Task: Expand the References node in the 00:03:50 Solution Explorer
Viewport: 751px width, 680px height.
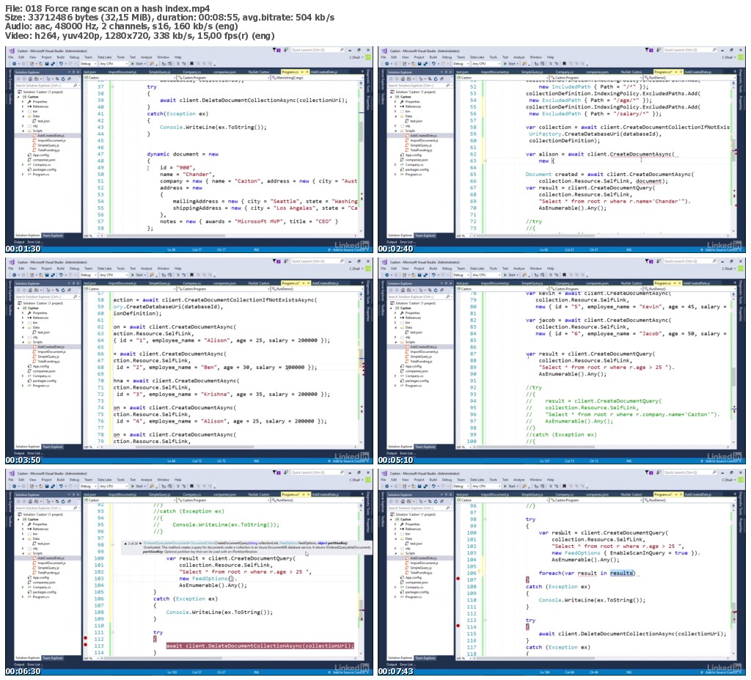Action: coord(23,318)
